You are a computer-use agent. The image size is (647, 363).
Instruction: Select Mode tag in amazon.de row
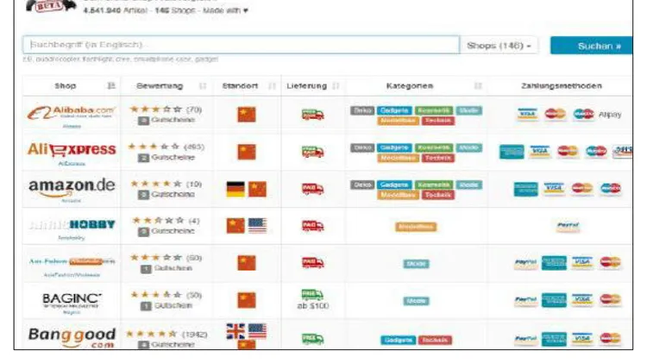pos(468,185)
